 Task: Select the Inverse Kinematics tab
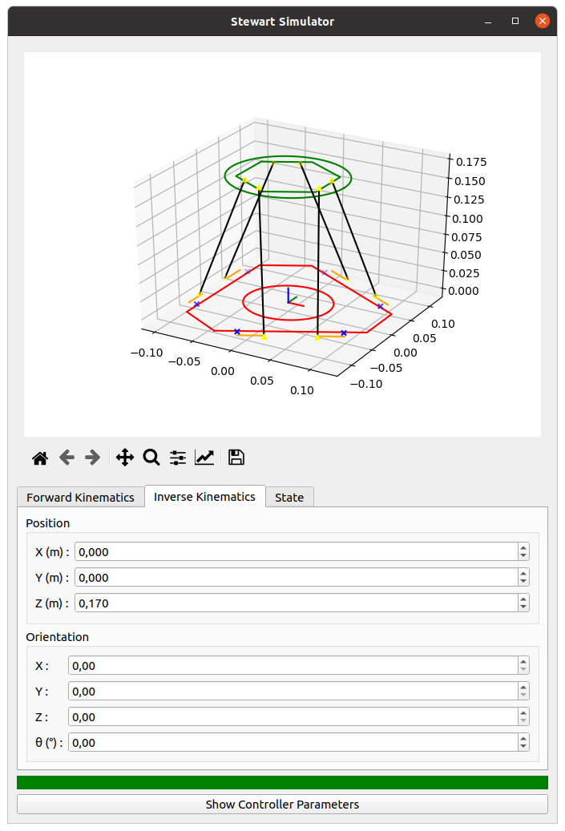pos(204,497)
